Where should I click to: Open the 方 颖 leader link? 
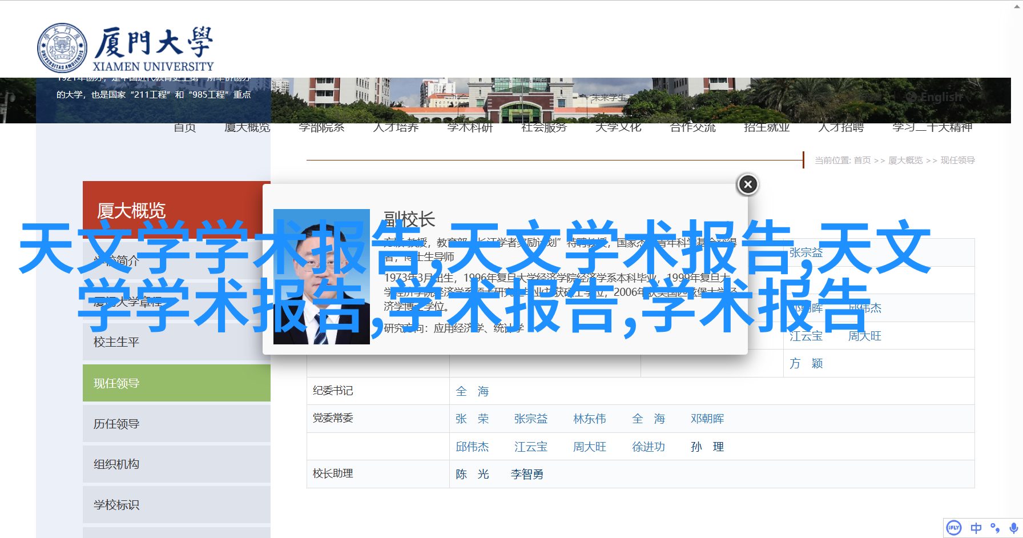tap(806, 363)
